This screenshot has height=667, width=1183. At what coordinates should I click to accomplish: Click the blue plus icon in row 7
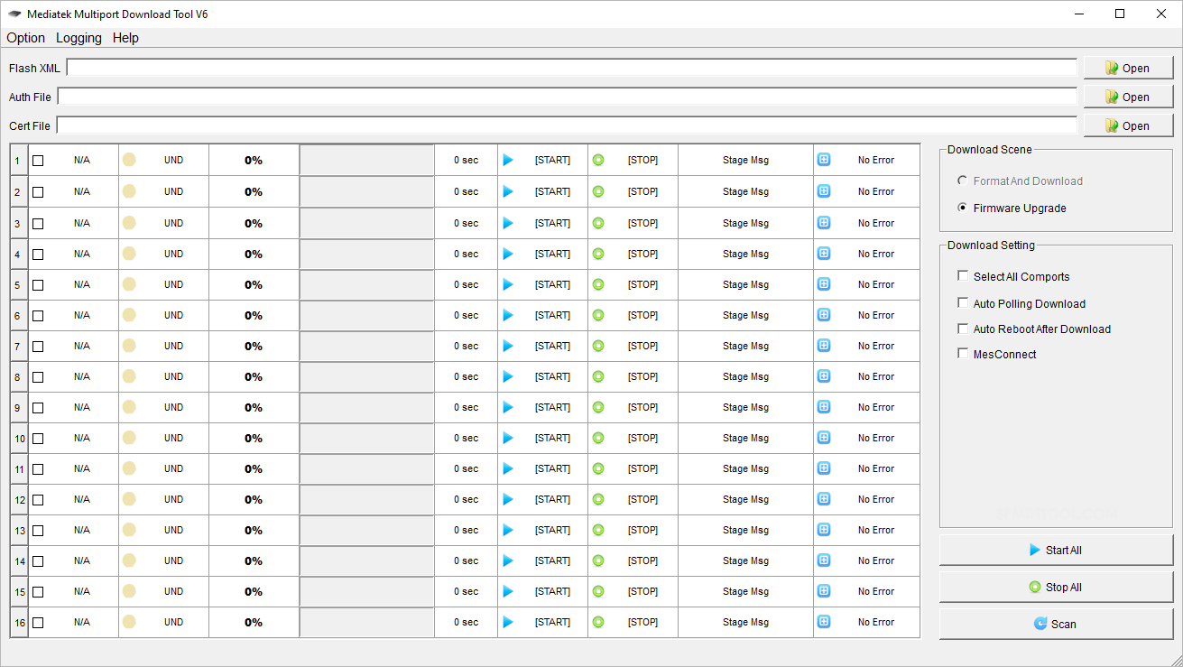(x=824, y=346)
